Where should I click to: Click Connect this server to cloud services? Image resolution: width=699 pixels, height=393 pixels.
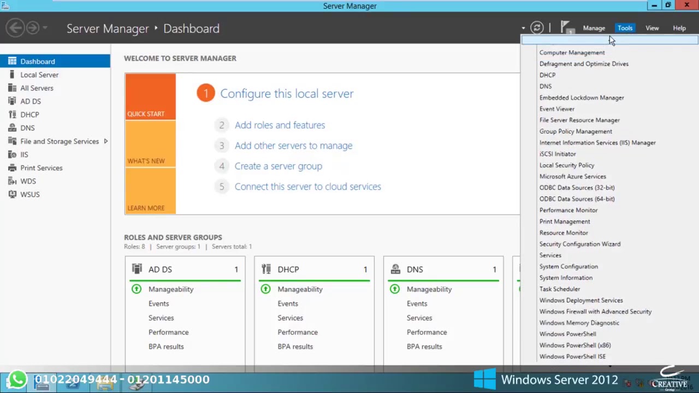[x=307, y=187]
